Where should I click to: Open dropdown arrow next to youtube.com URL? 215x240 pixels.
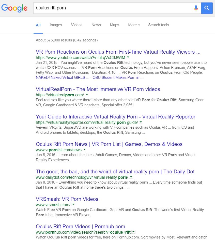[x=128, y=57]
